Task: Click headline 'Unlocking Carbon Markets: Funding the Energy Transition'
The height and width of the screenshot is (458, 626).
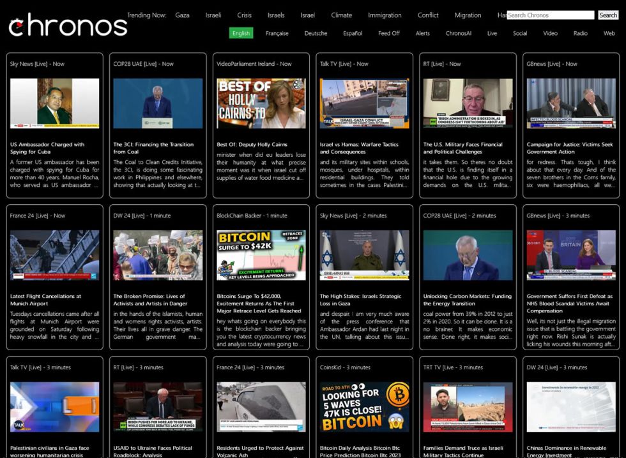Action: point(467,300)
